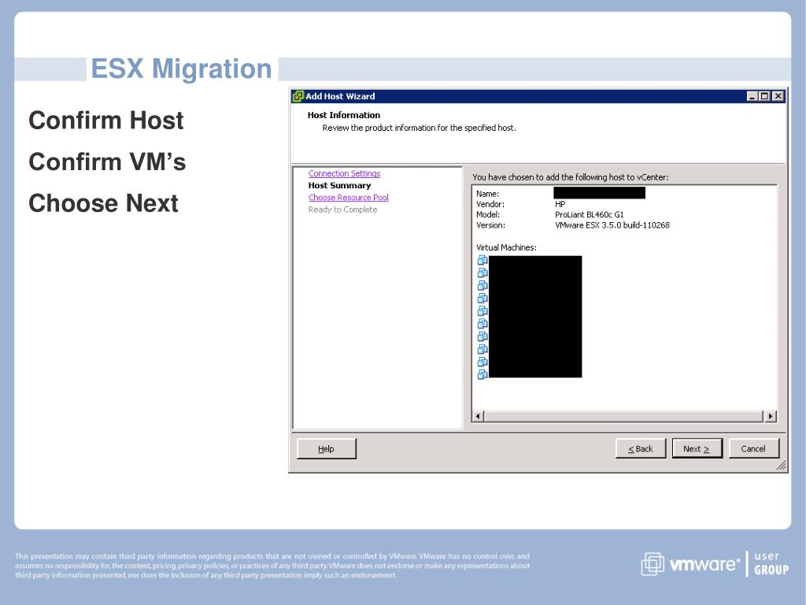Click the Next button in wizard
The image size is (806, 605).
point(697,448)
